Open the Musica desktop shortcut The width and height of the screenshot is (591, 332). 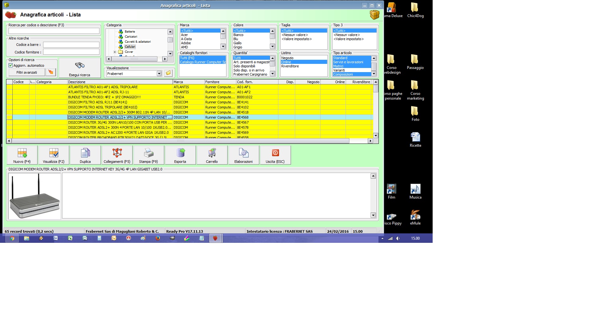pyautogui.click(x=415, y=192)
